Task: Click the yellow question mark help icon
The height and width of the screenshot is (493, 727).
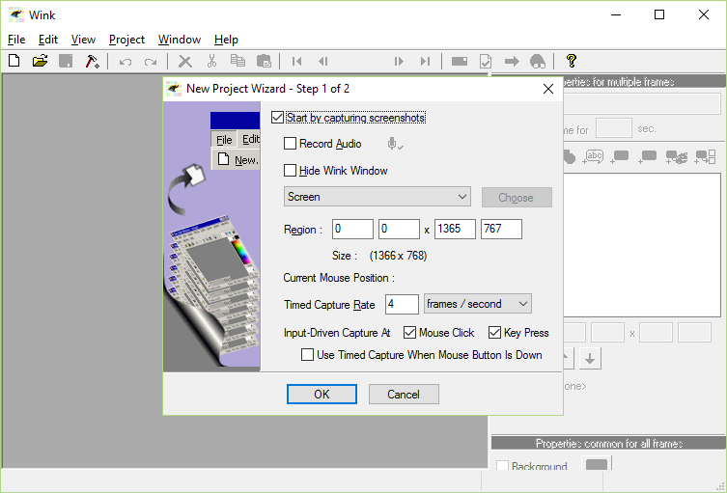Action: coord(572,61)
